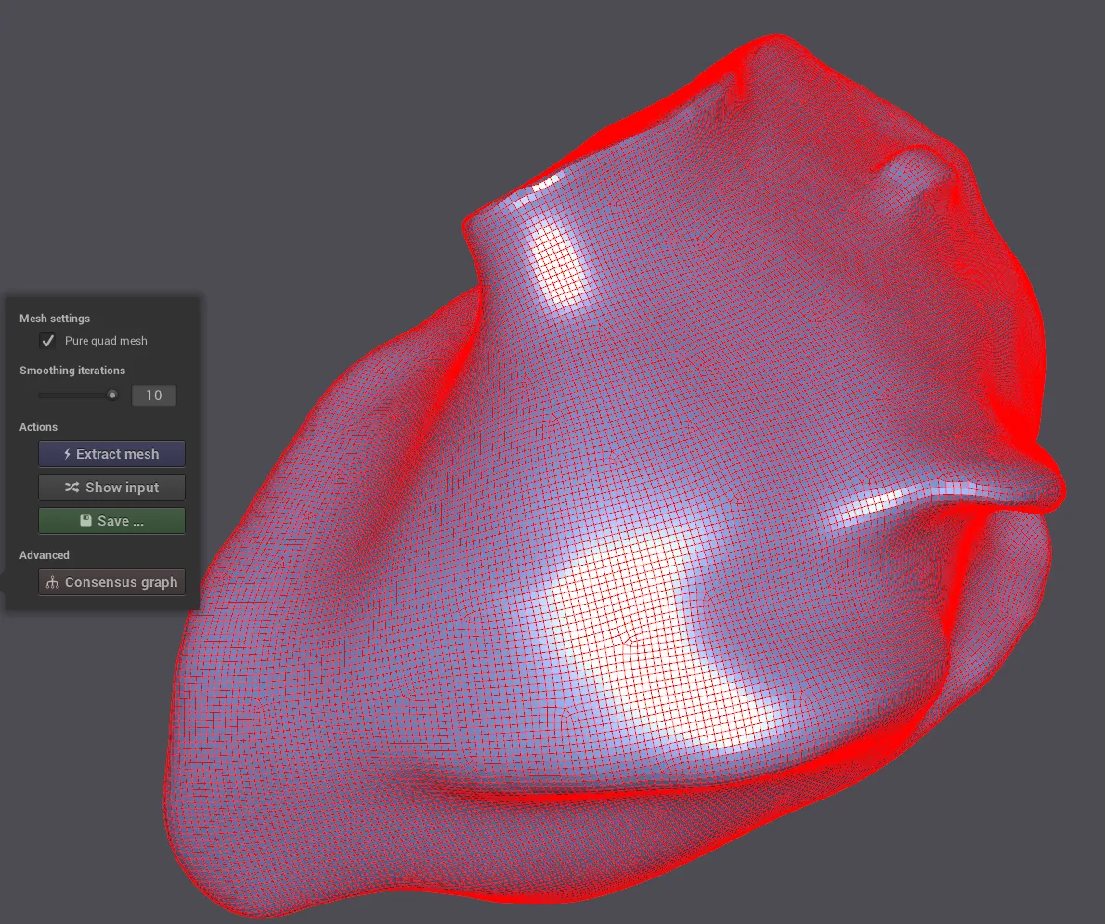1105x924 pixels.
Task: Click the Save button
Action: (x=112, y=521)
